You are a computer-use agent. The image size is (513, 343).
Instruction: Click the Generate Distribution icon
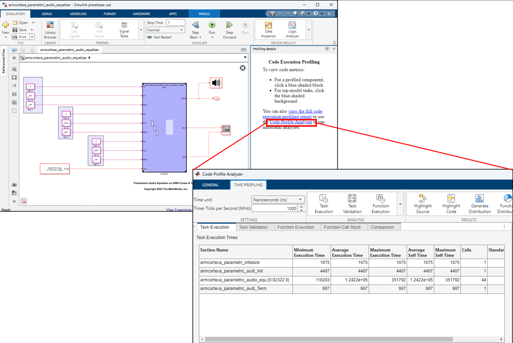[480, 202]
